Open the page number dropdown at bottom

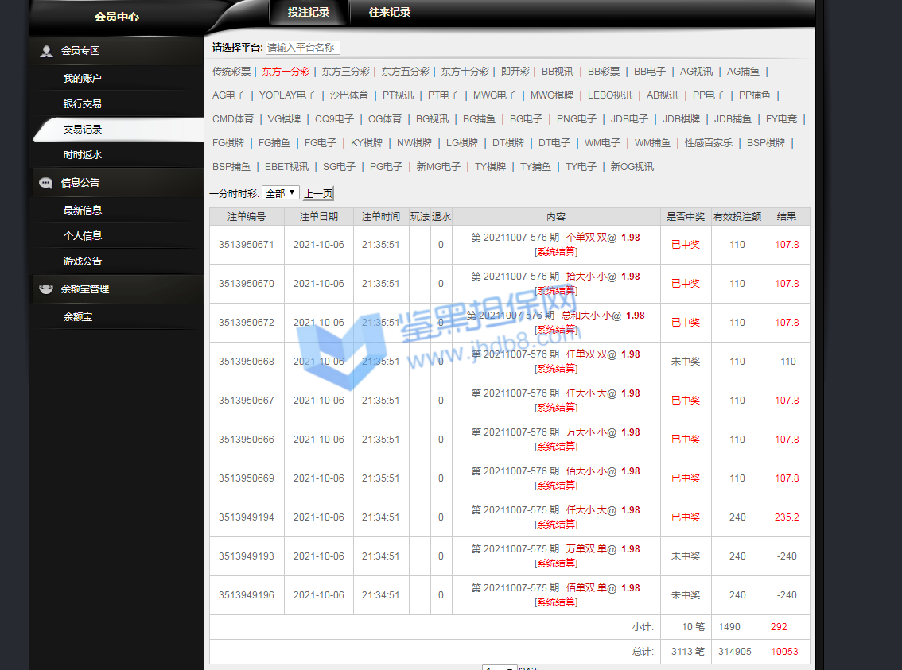[x=500, y=668]
